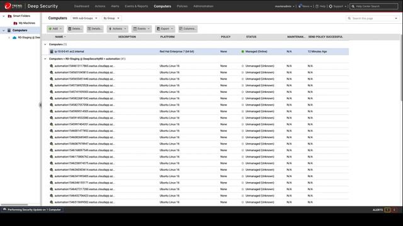Open the Add button dropdown arrow
The width and height of the screenshot is (403, 226).
[x=60, y=29]
